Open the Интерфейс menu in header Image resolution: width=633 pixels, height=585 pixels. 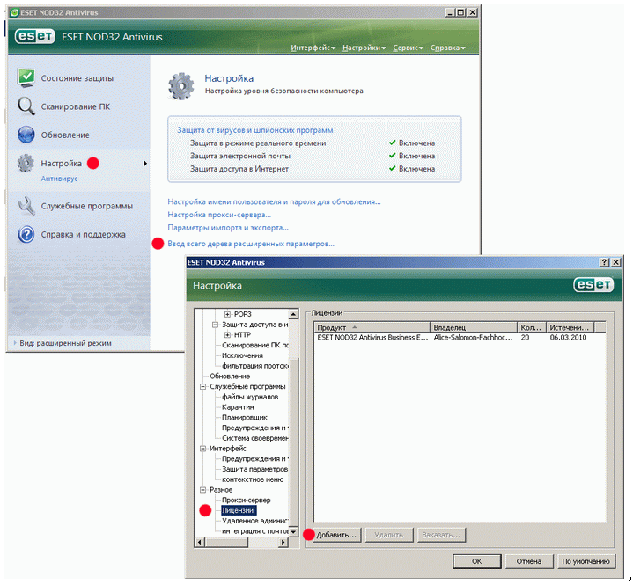[x=313, y=48]
